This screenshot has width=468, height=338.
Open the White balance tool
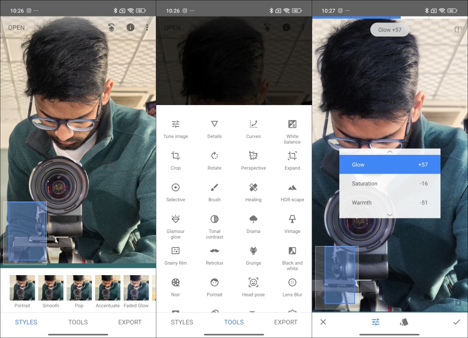click(292, 129)
